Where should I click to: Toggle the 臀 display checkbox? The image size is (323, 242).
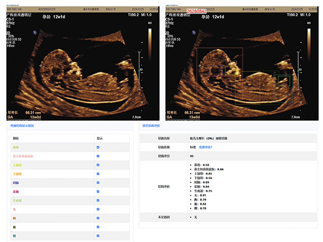click(x=97, y=236)
